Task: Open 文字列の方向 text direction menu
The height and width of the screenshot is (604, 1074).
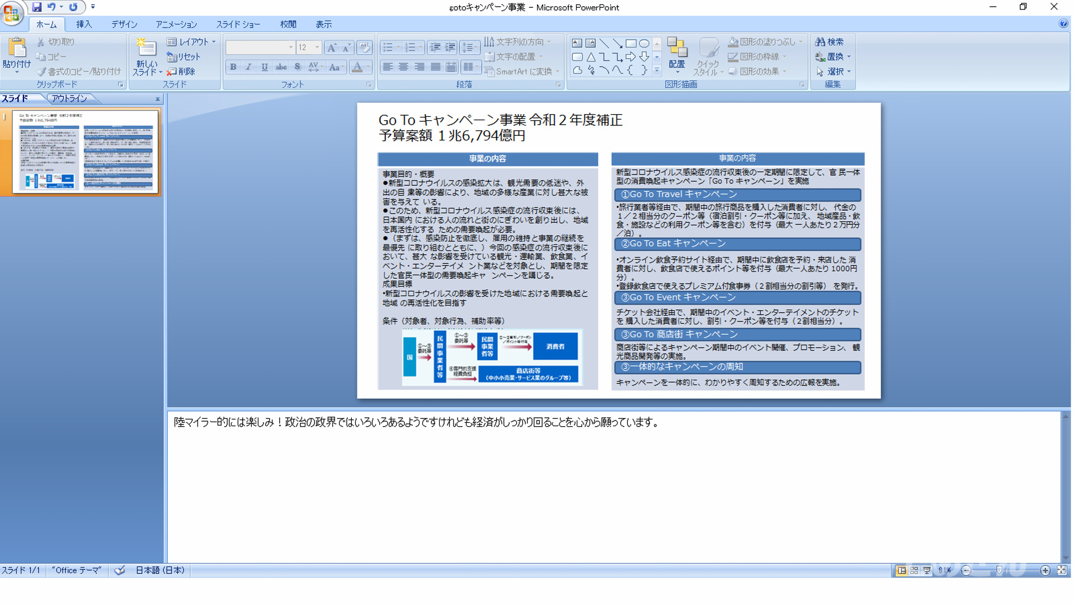Action: (x=518, y=42)
